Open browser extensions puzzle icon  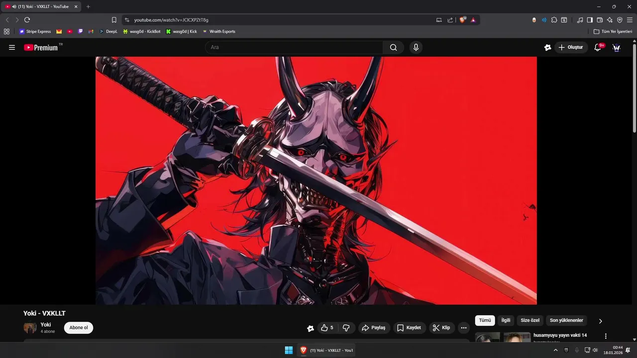(554, 20)
